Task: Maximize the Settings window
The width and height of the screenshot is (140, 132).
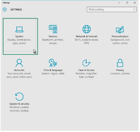Action: click(127, 3)
